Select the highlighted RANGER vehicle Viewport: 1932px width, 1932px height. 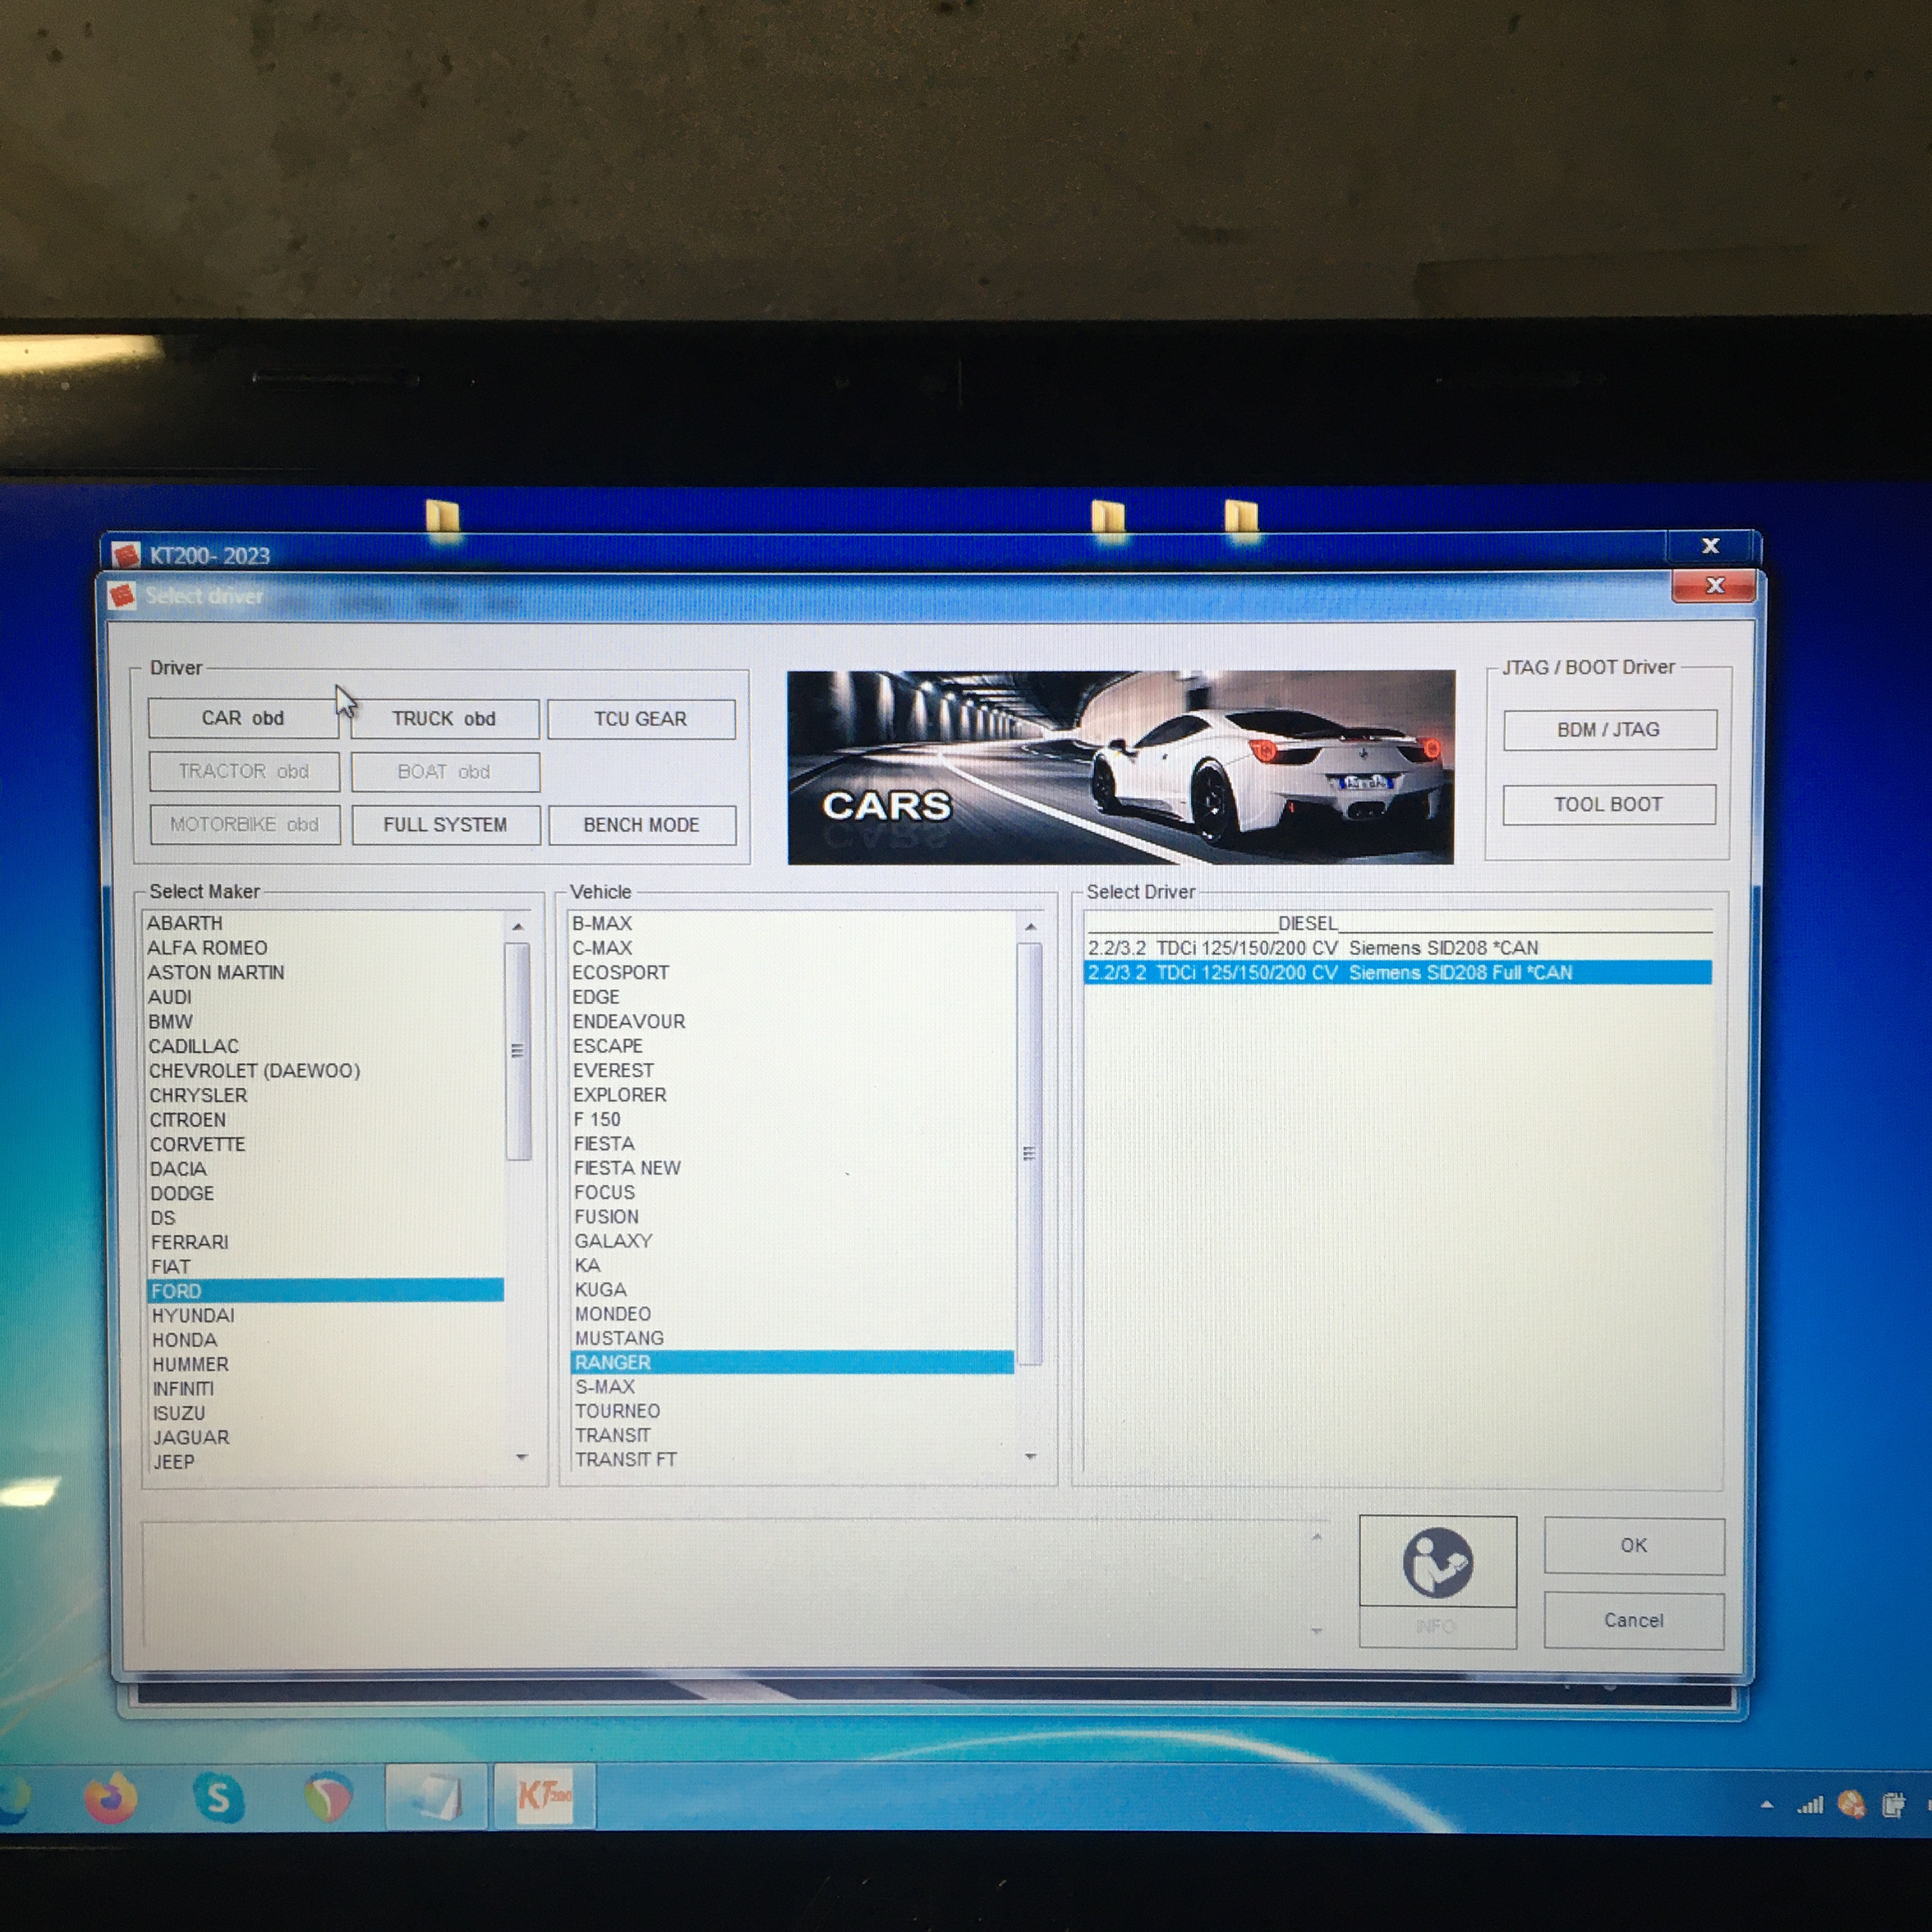792,1363
